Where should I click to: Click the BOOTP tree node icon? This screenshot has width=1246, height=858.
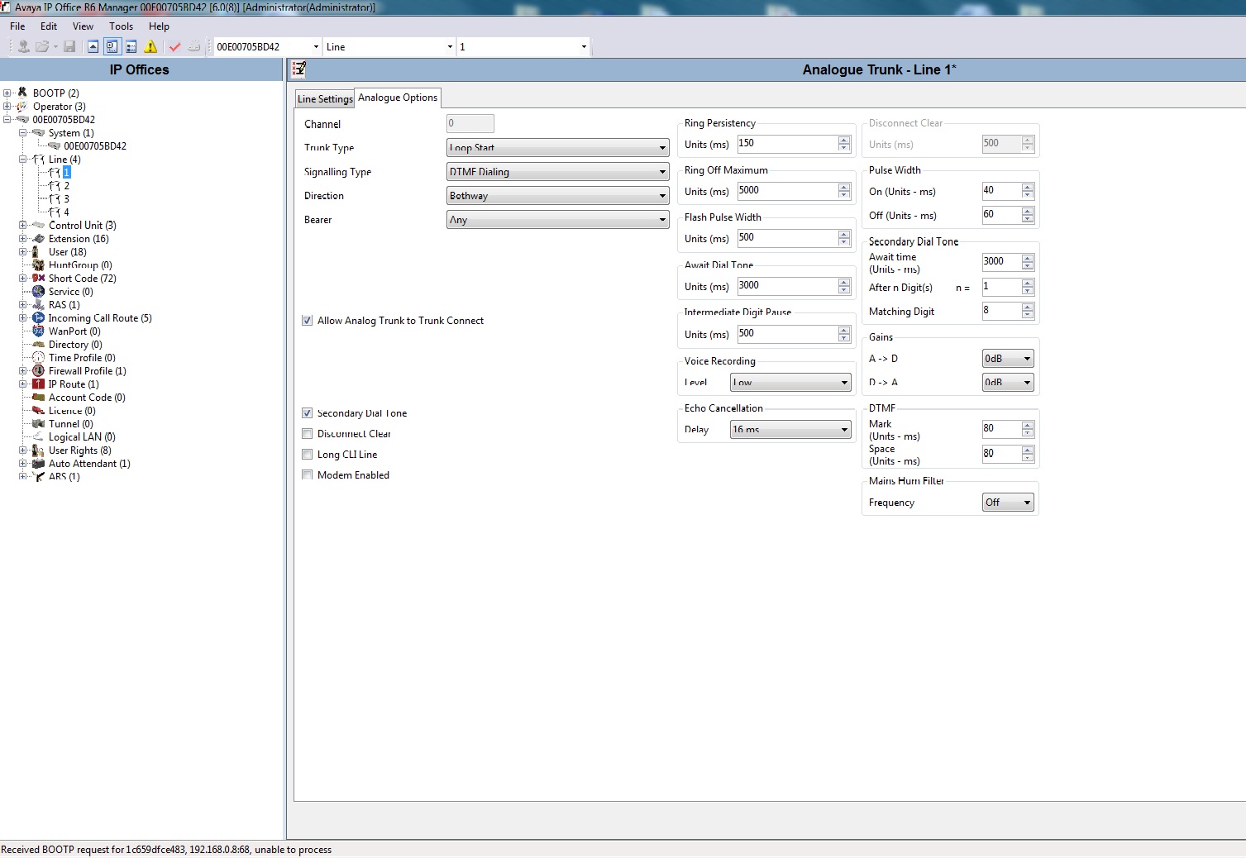pyautogui.click(x=22, y=93)
